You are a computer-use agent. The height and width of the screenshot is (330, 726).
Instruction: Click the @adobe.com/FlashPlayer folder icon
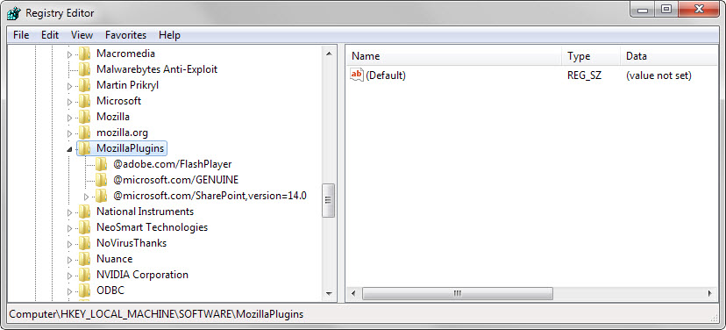[x=101, y=164]
